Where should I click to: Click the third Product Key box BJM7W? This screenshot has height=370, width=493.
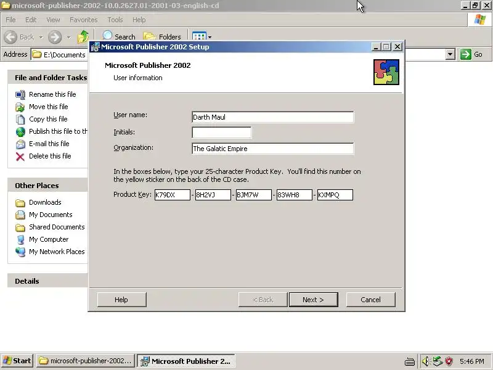(x=254, y=195)
